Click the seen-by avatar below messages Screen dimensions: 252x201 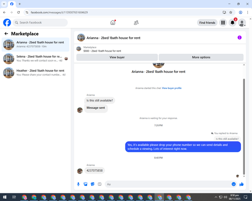237,176
